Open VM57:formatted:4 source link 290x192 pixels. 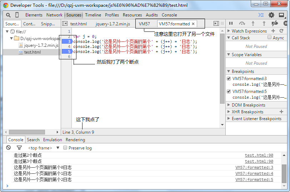254,173
